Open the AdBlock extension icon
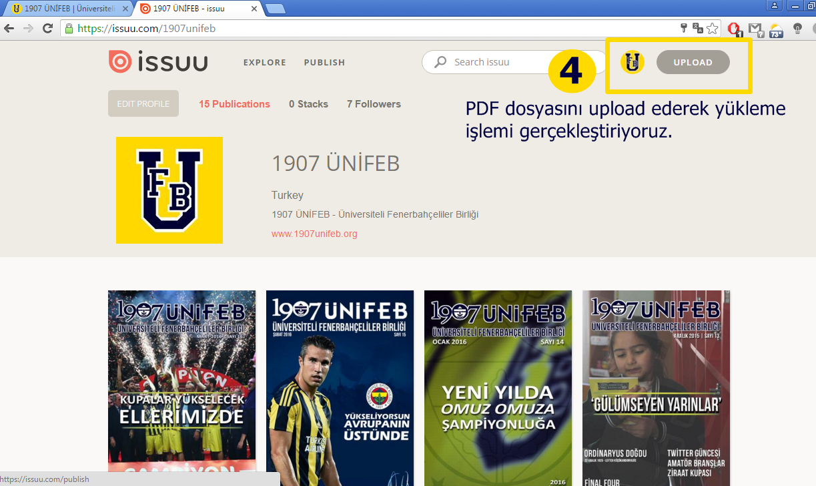 pyautogui.click(x=734, y=29)
